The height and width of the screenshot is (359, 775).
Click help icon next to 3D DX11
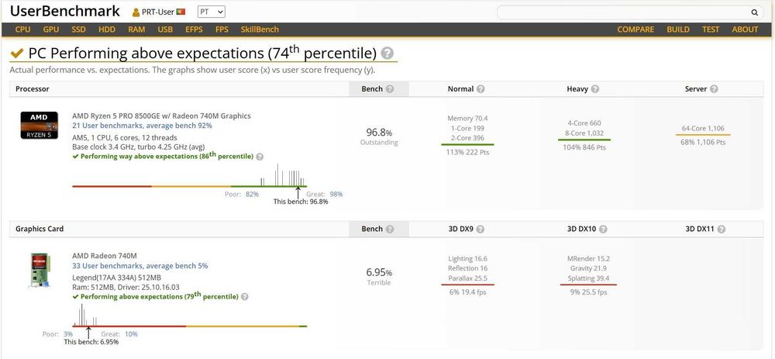pos(721,230)
